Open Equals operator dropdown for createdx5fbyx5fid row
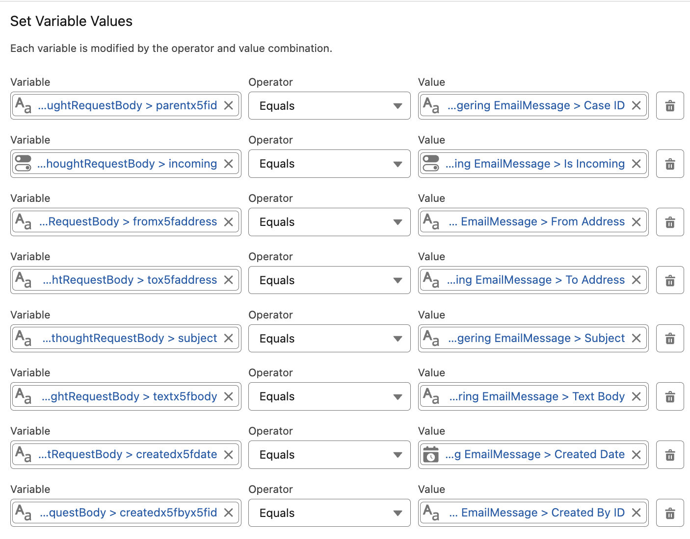This screenshot has height=539, width=690. pos(329,514)
